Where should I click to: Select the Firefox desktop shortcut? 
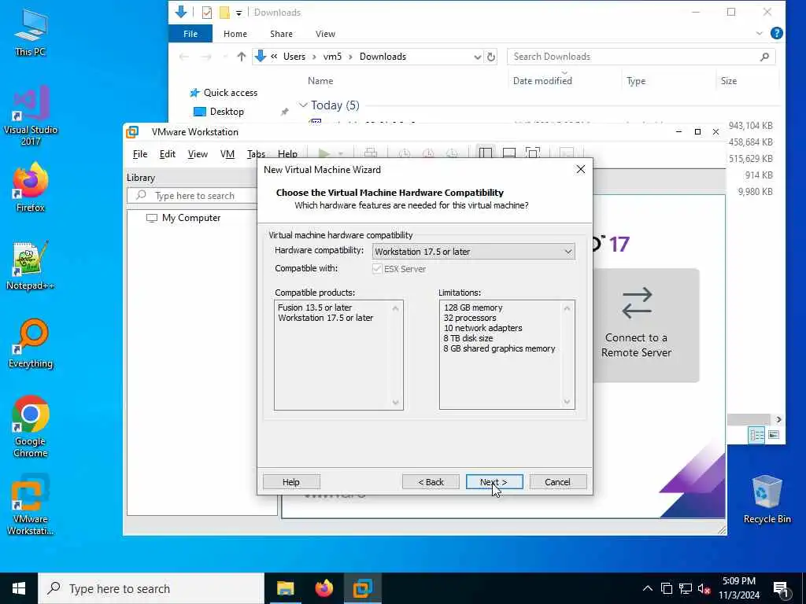pos(31,187)
